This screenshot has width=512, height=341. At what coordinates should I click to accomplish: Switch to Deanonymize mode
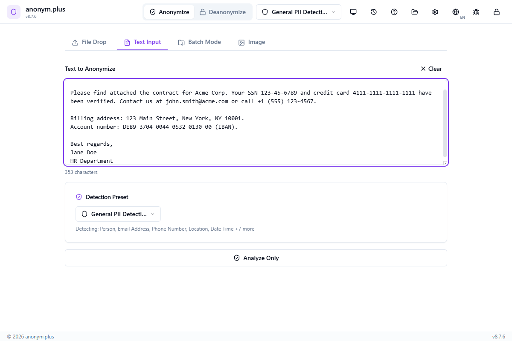pos(223,12)
